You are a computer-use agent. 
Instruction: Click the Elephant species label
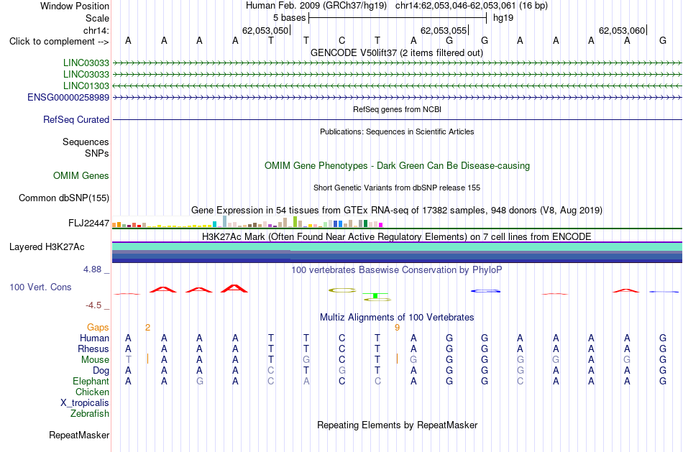pos(91,381)
